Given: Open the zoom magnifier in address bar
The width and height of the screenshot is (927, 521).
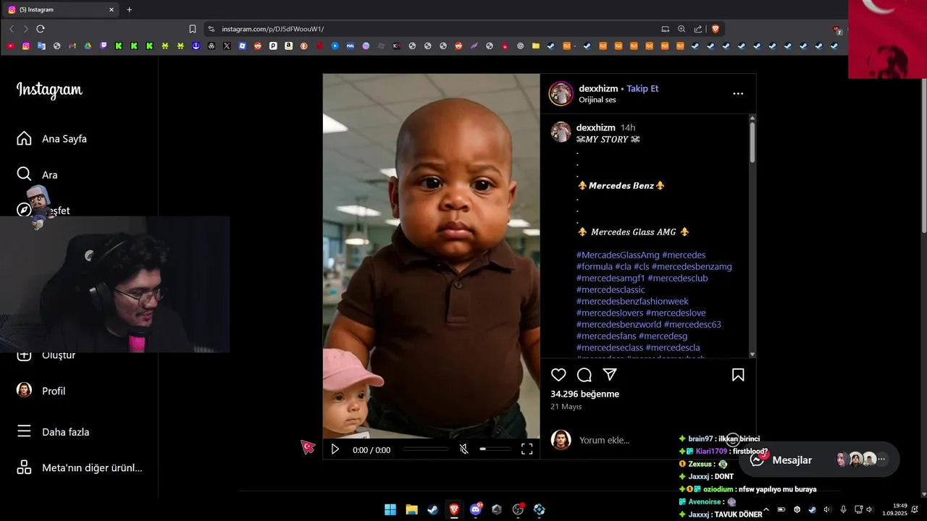Looking at the screenshot, I should (681, 29).
